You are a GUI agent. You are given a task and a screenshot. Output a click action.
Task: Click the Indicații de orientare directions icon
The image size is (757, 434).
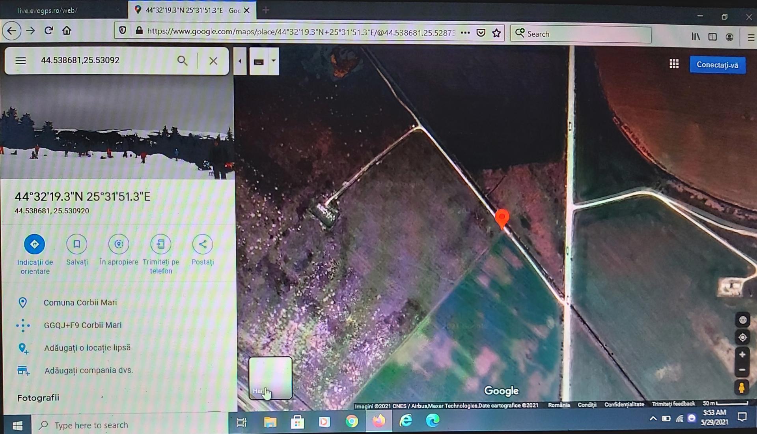(x=35, y=245)
